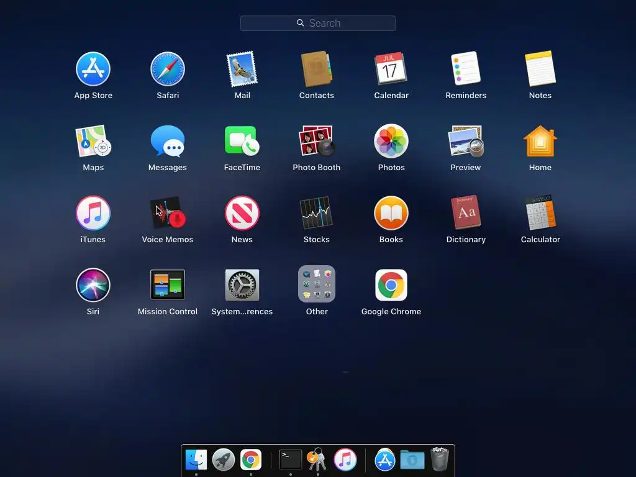
Task: Open Mission Control
Action: click(x=168, y=284)
